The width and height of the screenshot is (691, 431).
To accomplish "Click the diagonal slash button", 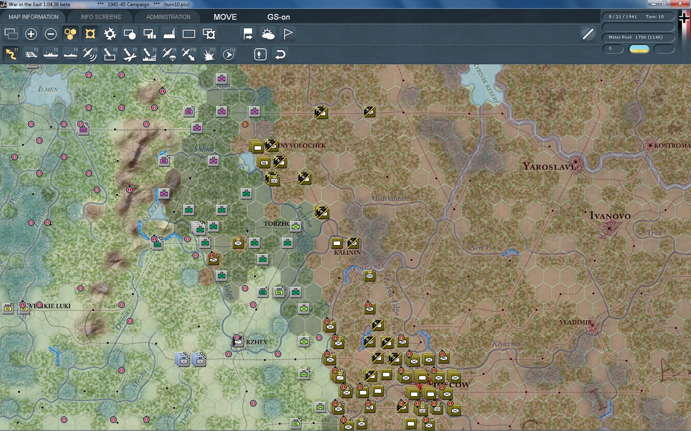I will tap(588, 34).
